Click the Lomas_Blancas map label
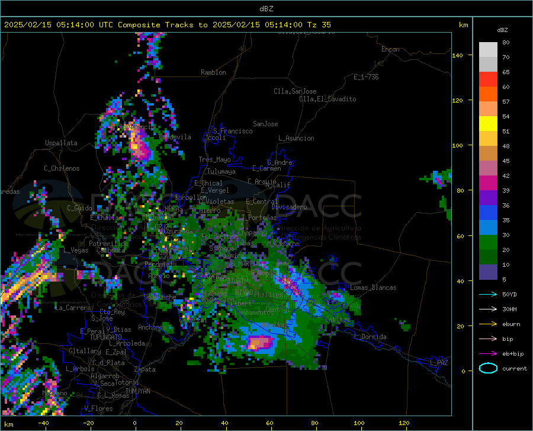The height and width of the screenshot is (431, 533). point(373,288)
